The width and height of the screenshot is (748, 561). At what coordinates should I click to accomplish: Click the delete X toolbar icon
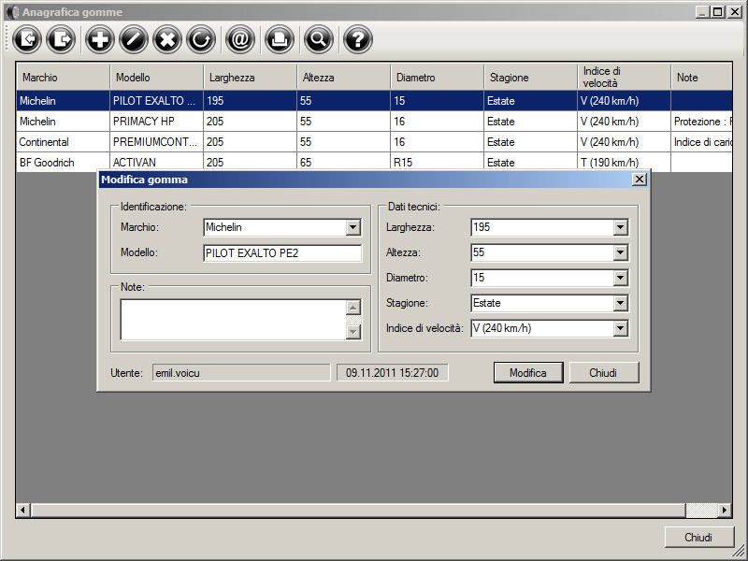(x=167, y=39)
